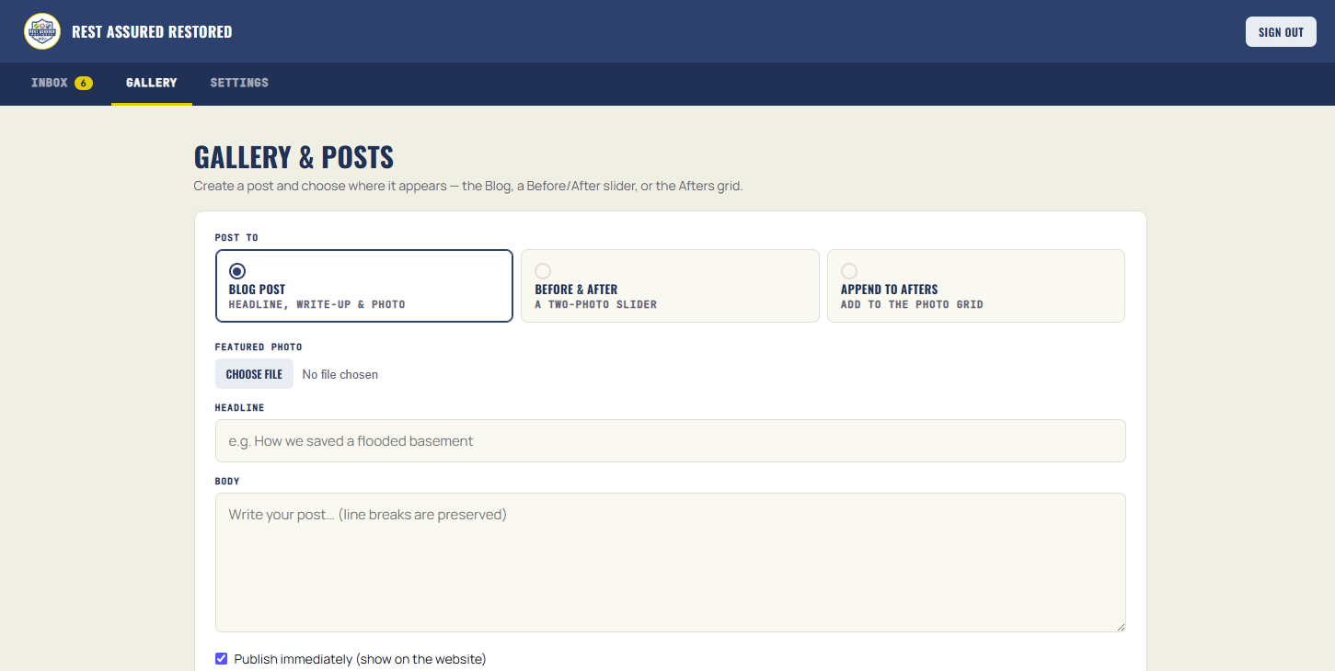Viewport: 1335px width, 671px height.
Task: Click the 'Featured Photo' label
Action: click(x=259, y=347)
